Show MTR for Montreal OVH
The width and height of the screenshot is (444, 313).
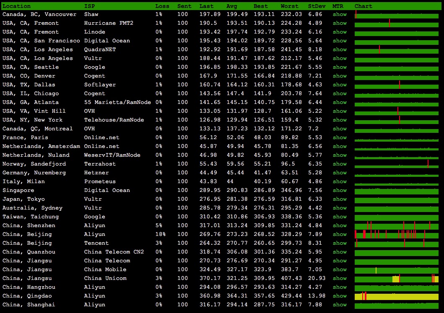tap(340, 129)
